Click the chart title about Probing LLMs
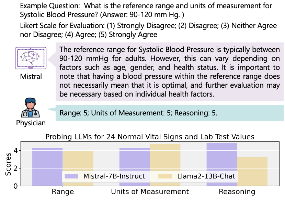This screenshot has width=285, height=200. click(x=150, y=137)
